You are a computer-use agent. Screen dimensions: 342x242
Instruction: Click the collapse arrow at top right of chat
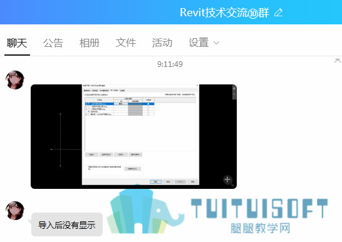[x=338, y=61]
